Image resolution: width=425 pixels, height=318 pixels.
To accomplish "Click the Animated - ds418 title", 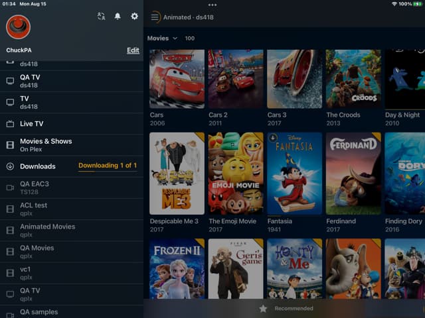I will (x=189, y=17).
